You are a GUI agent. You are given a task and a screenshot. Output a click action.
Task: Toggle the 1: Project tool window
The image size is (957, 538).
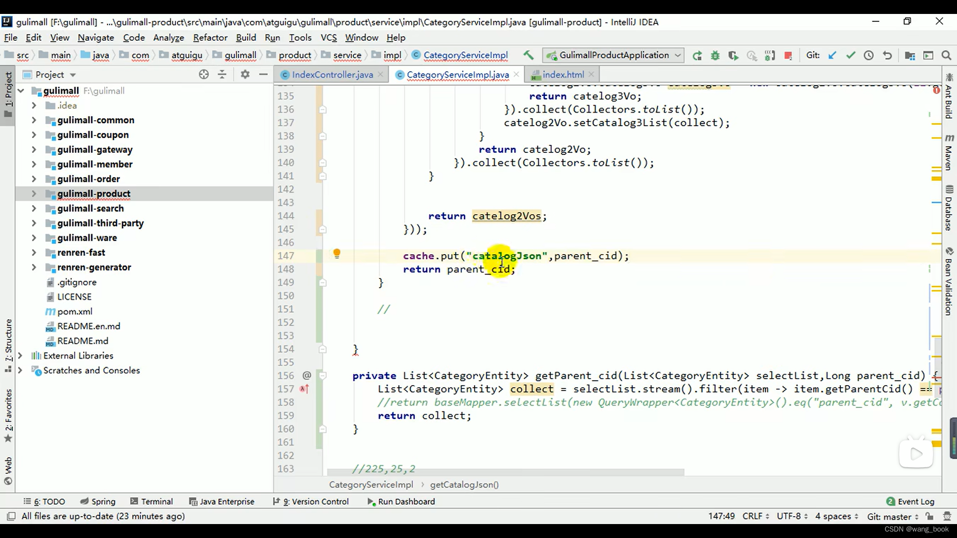[x=8, y=95]
